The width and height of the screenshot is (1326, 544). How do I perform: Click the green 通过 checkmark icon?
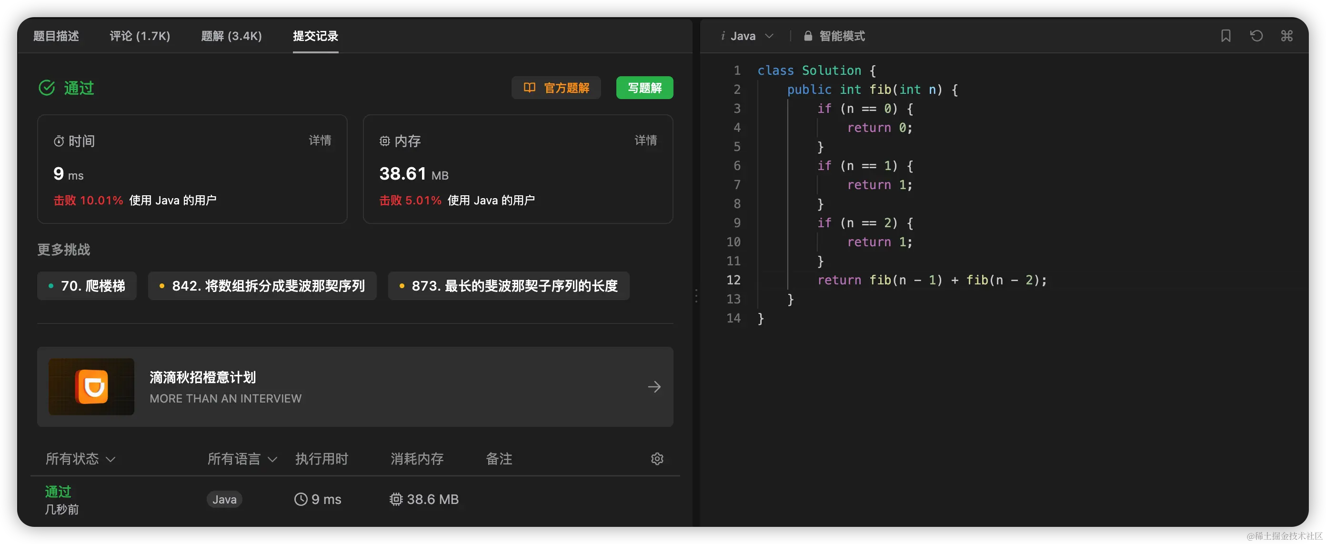click(x=47, y=88)
